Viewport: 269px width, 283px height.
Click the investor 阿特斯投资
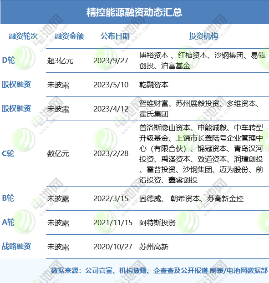pyautogui.click(x=157, y=223)
